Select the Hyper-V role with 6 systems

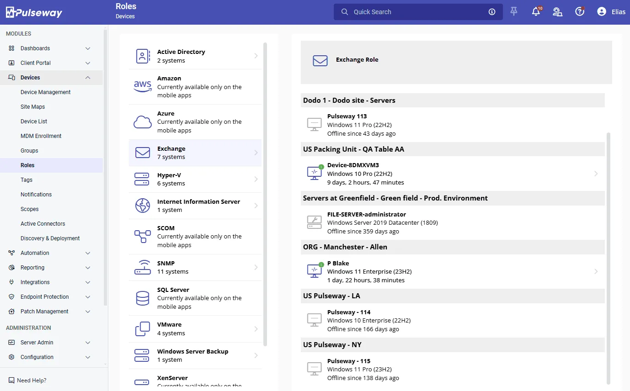(x=195, y=179)
